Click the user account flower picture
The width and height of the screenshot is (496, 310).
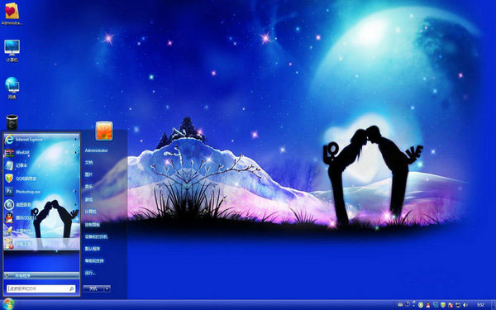point(104,131)
